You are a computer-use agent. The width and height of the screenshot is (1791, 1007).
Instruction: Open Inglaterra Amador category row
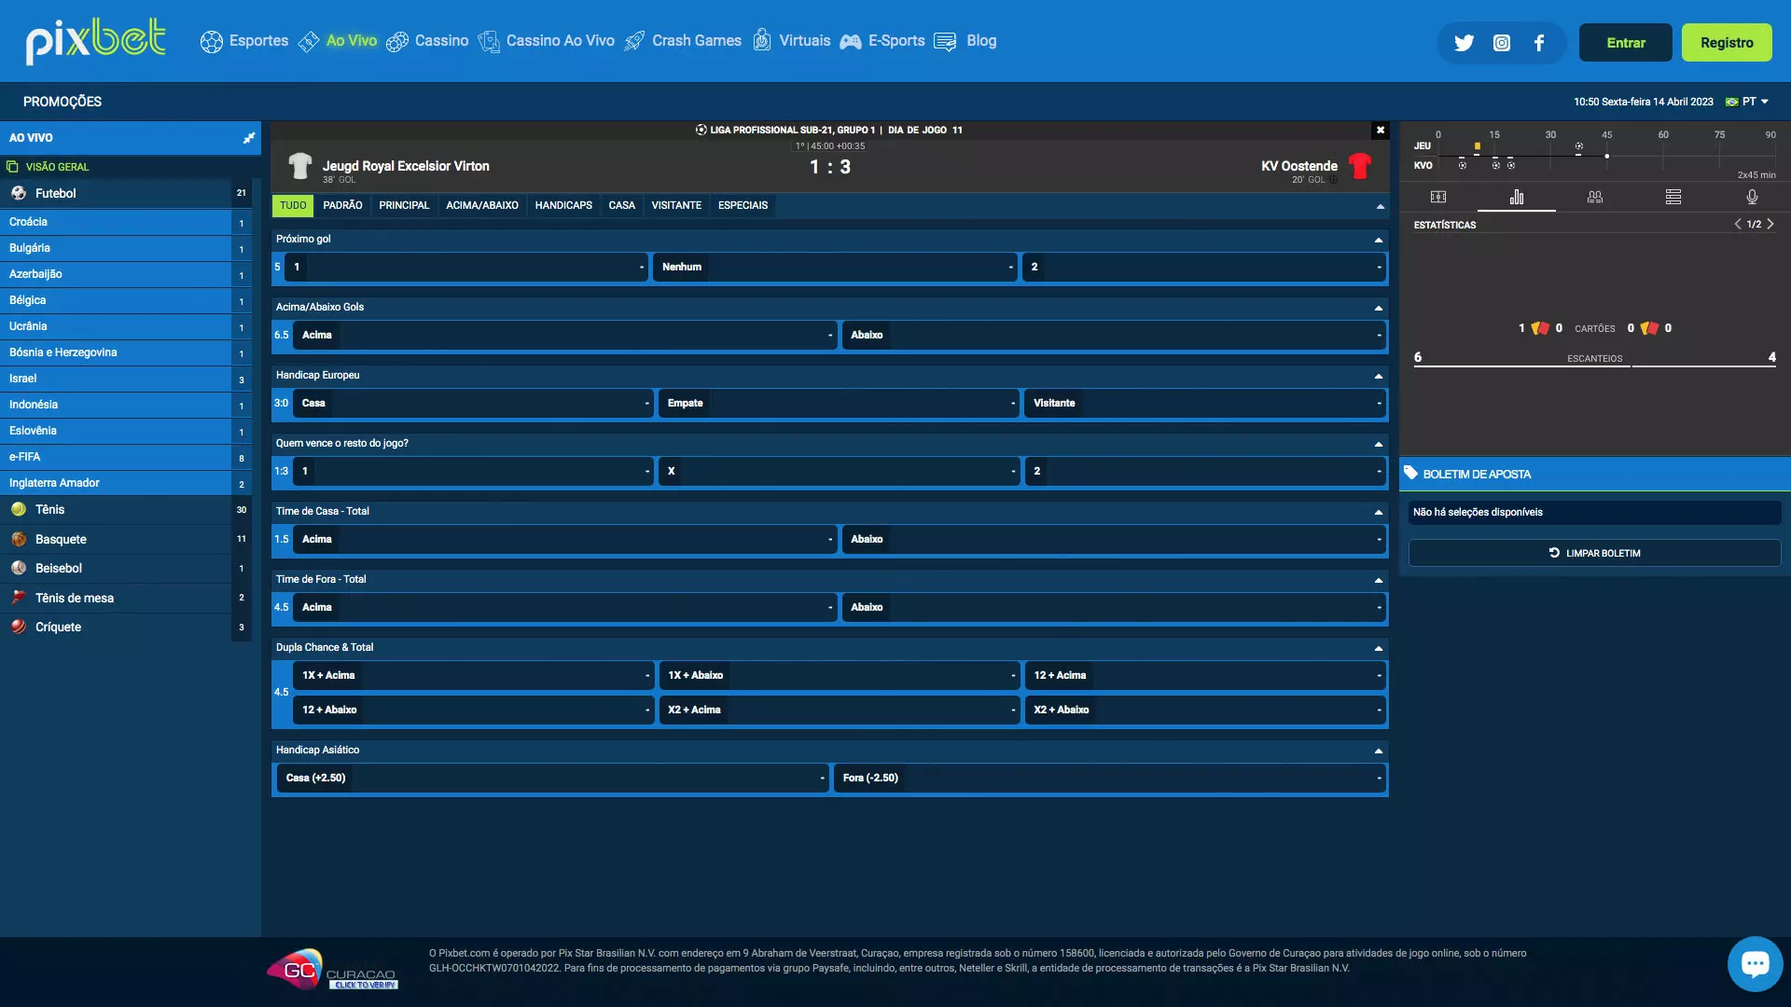tap(126, 483)
